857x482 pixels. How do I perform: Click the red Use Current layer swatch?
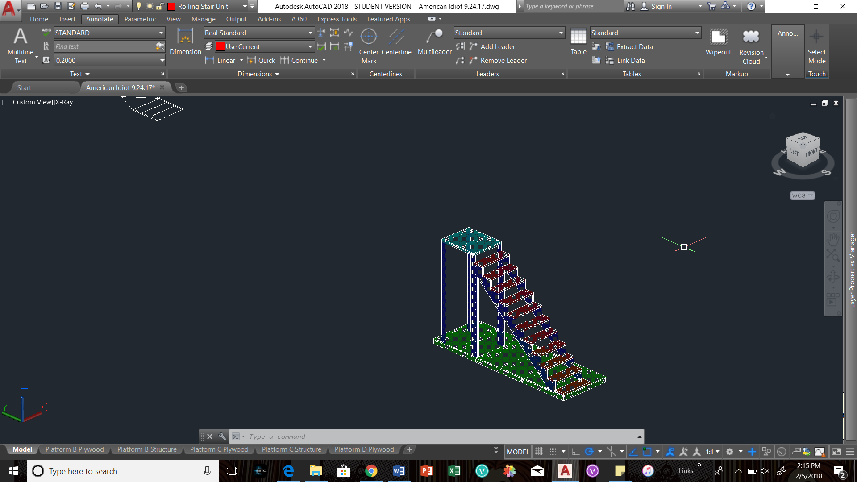[220, 46]
